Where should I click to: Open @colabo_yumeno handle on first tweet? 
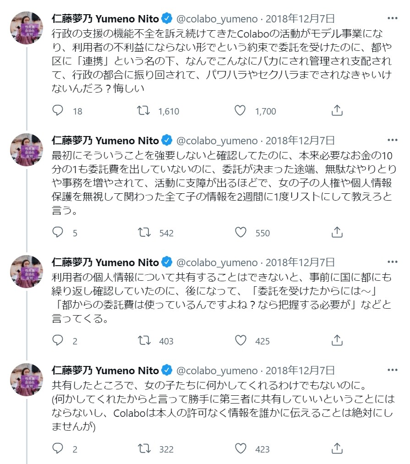click(217, 19)
